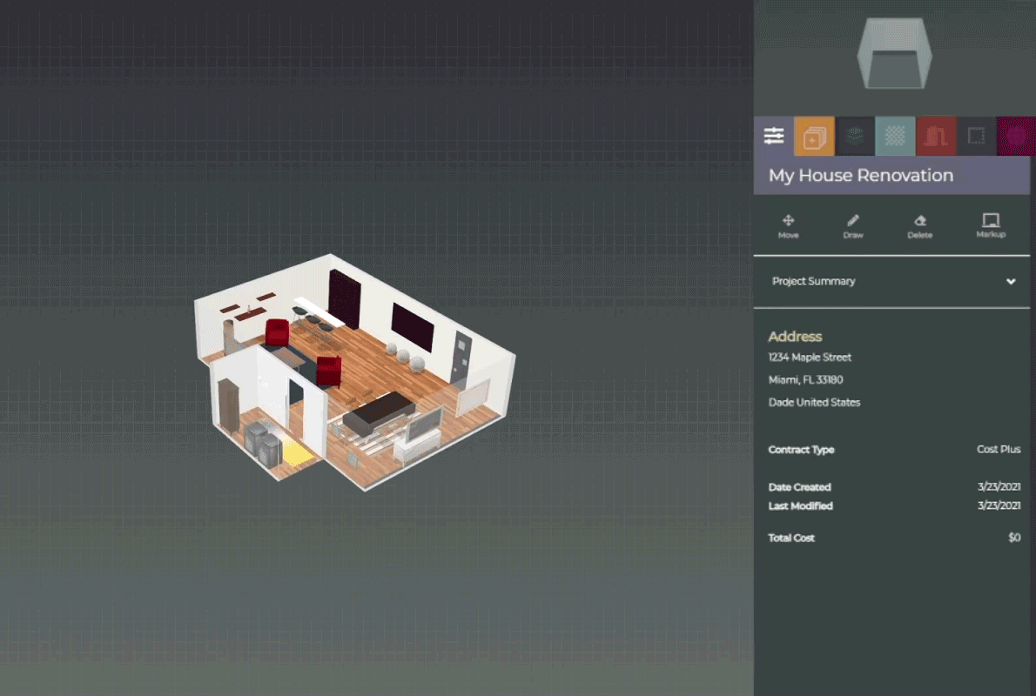Choose the Delete eraser tool

tap(919, 226)
